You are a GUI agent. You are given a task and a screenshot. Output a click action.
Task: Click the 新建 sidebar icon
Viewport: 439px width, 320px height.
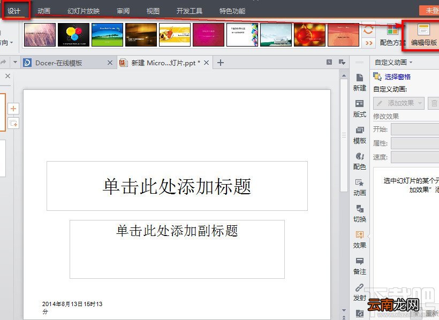coord(360,82)
